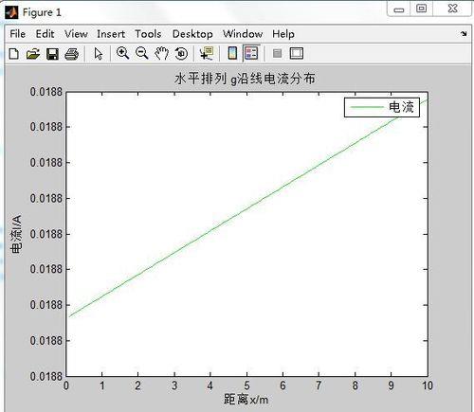Select the Rotate 3D tool
The height and width of the screenshot is (412, 474).
click(x=181, y=53)
